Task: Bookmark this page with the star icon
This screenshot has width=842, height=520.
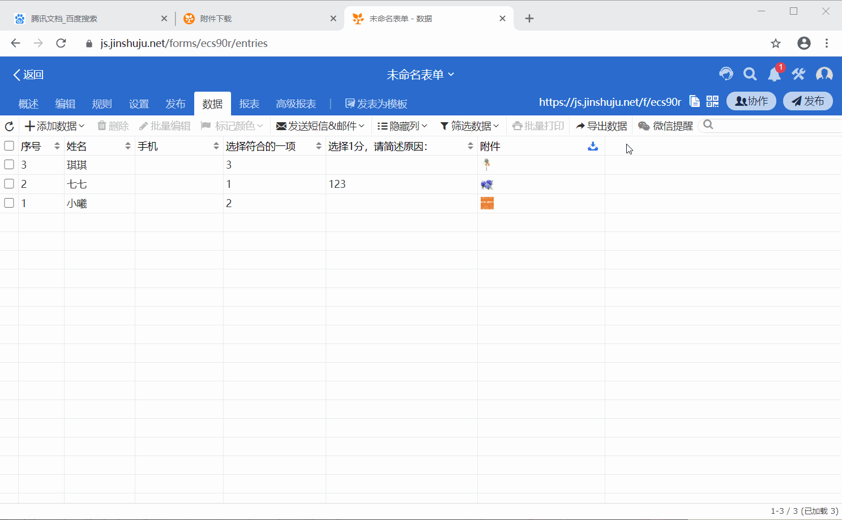Action: pyautogui.click(x=776, y=43)
